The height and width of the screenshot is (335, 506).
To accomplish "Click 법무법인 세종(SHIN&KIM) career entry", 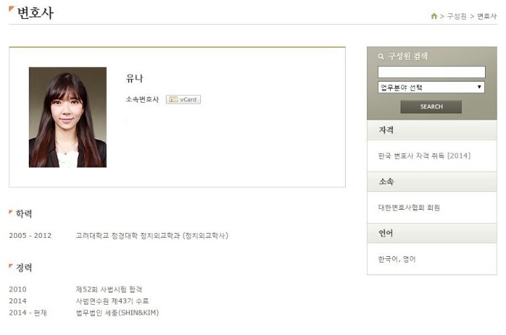I will (x=117, y=312).
